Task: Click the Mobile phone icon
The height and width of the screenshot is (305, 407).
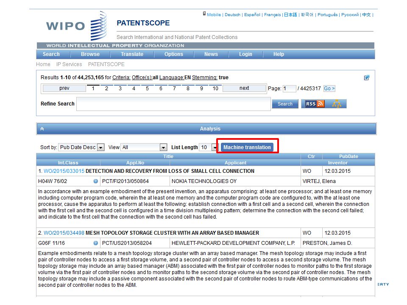Action: 204,14
